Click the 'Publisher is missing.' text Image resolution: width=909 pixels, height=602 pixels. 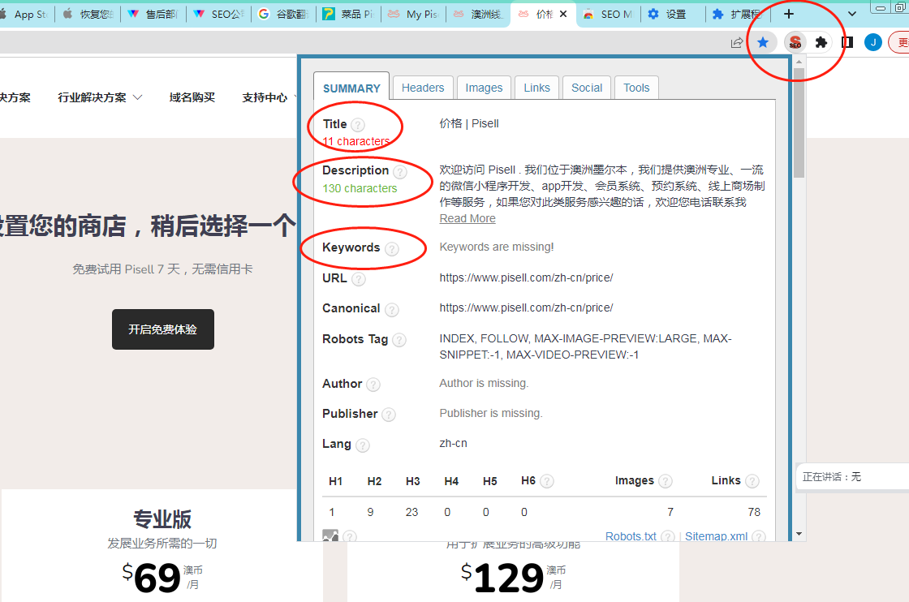point(490,413)
